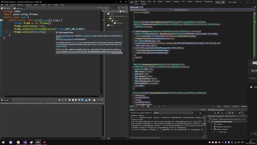Open Eclipse Source menu

[x=13, y=5]
